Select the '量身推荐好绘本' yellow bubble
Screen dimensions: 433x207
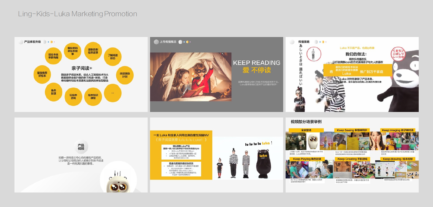(42, 74)
